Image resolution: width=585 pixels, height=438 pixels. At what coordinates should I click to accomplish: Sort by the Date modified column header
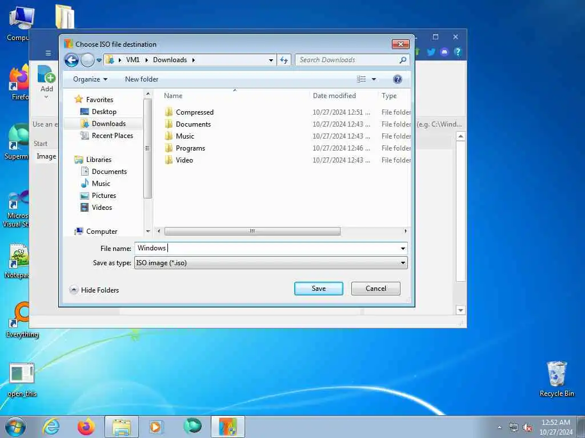(x=334, y=96)
